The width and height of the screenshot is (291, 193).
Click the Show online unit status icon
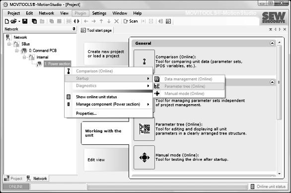tap(69, 97)
